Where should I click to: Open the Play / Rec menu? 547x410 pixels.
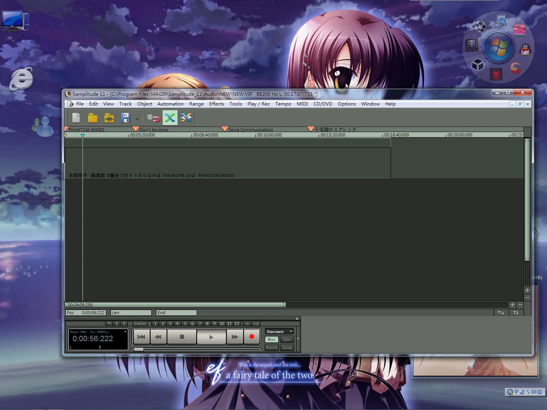tap(258, 104)
